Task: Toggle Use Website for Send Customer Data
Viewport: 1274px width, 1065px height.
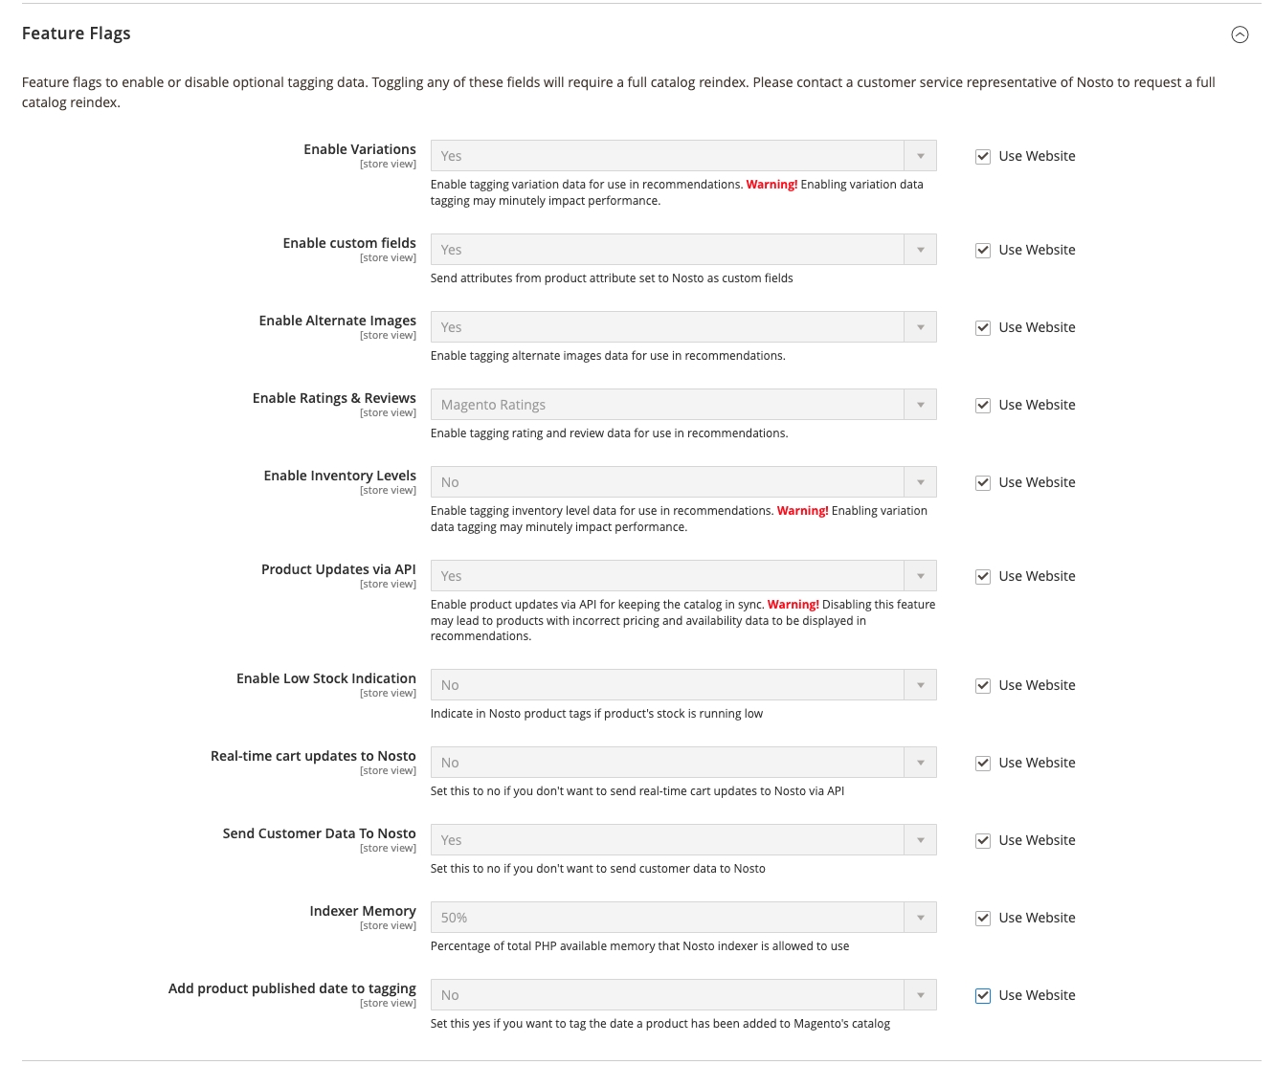Action: [983, 841]
